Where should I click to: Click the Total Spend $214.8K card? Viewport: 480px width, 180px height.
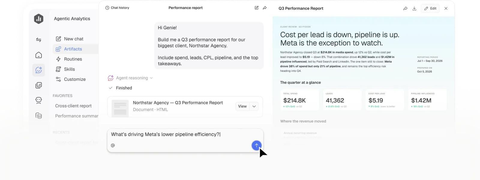coord(300,100)
